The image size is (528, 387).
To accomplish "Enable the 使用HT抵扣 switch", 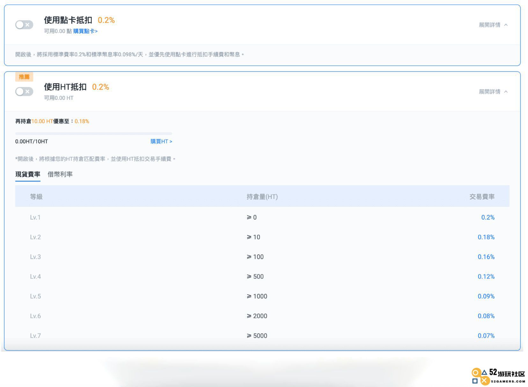I will (x=24, y=91).
